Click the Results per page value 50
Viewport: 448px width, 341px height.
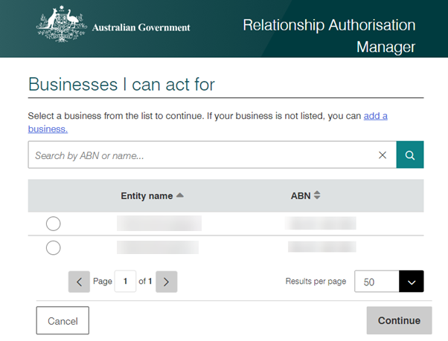point(377,282)
